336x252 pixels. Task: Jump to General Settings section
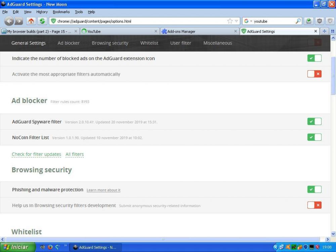click(29, 43)
